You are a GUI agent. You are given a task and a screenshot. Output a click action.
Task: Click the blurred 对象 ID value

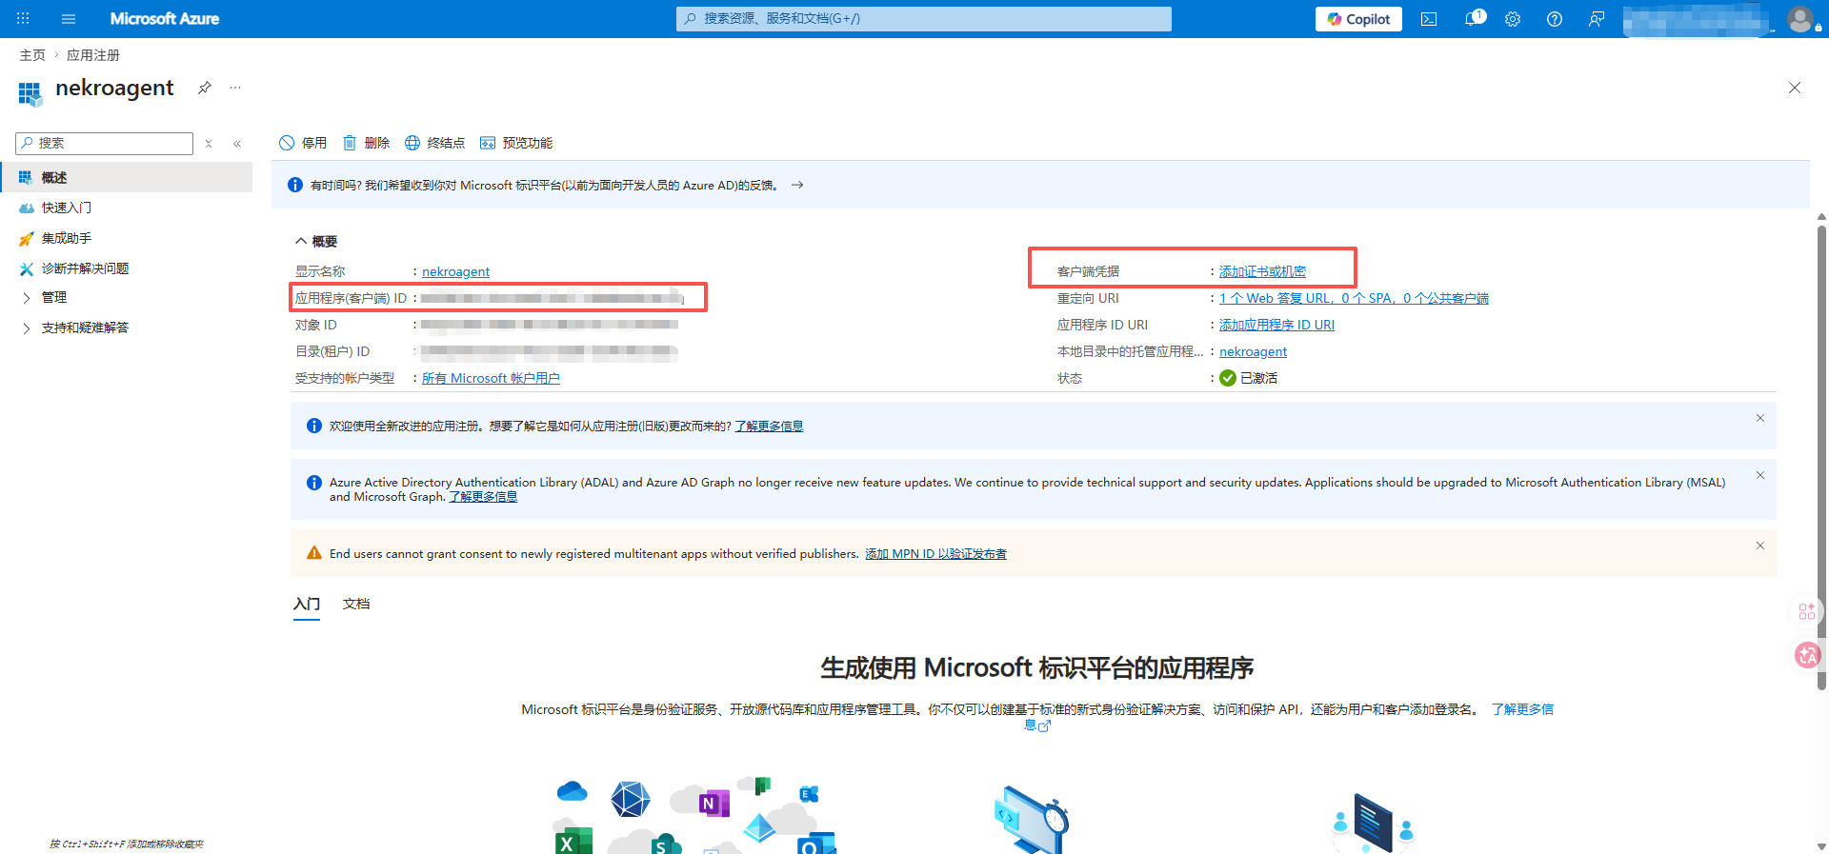click(550, 326)
